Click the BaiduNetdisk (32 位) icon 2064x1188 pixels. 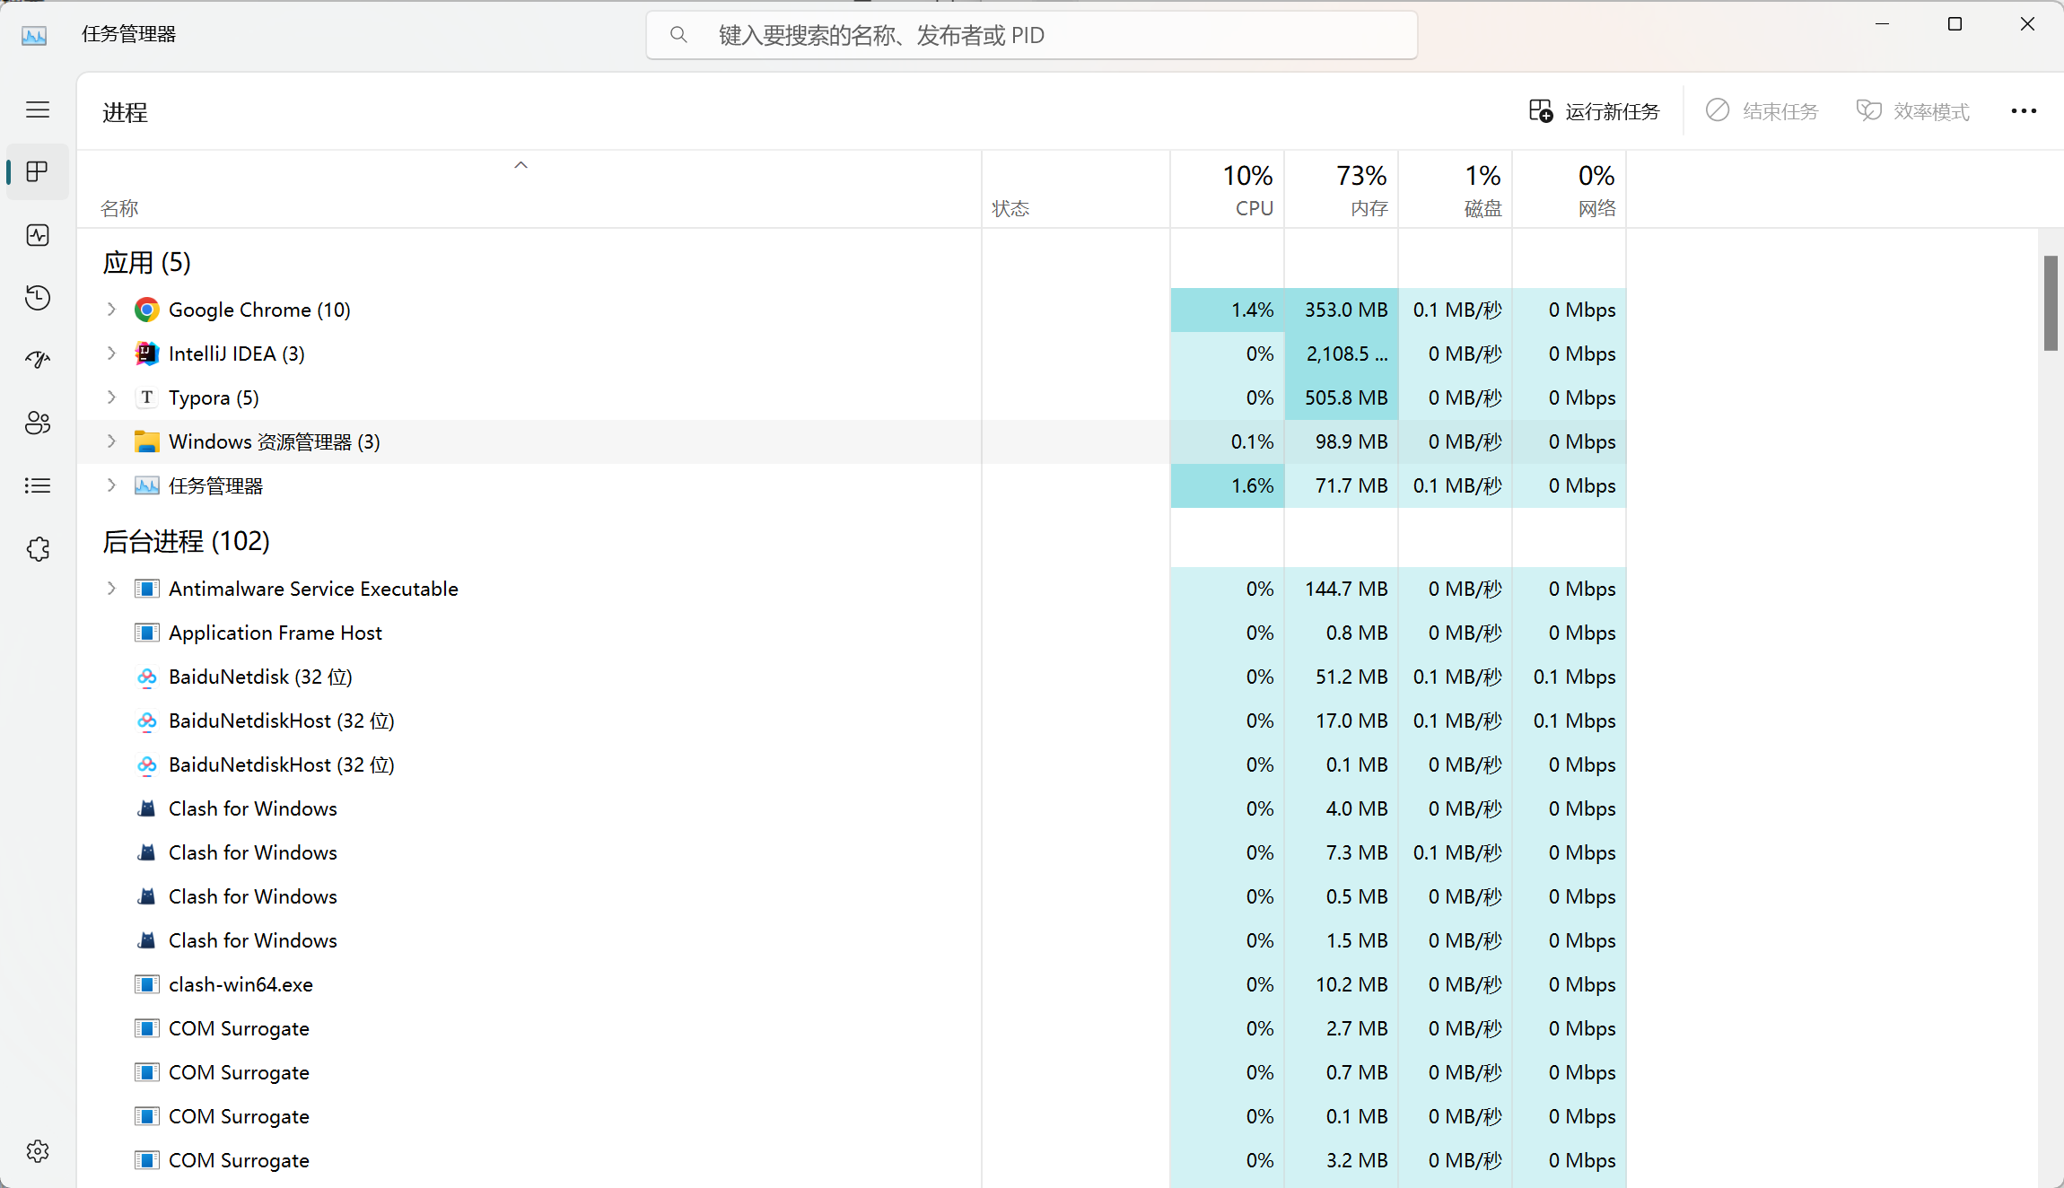(x=147, y=677)
